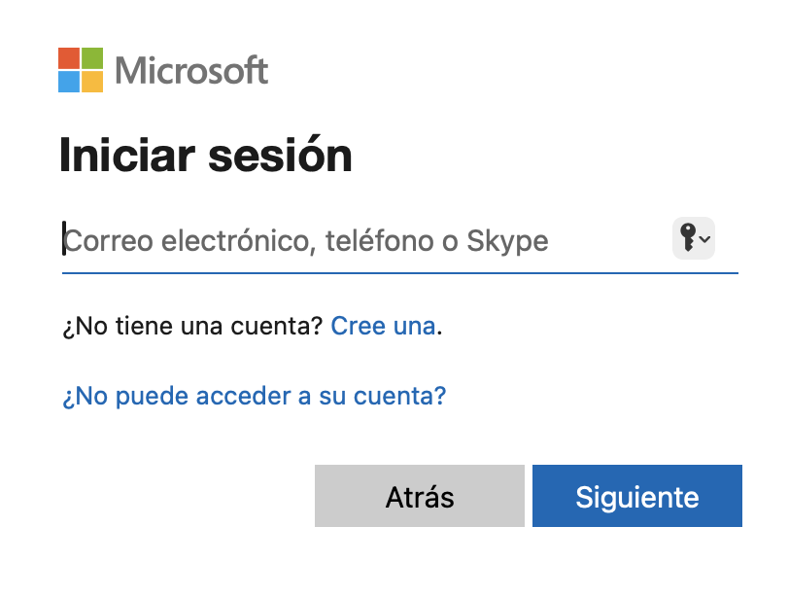This screenshot has width=789, height=597.
Task: Click the blue underline of the email field
Action: (x=400, y=273)
